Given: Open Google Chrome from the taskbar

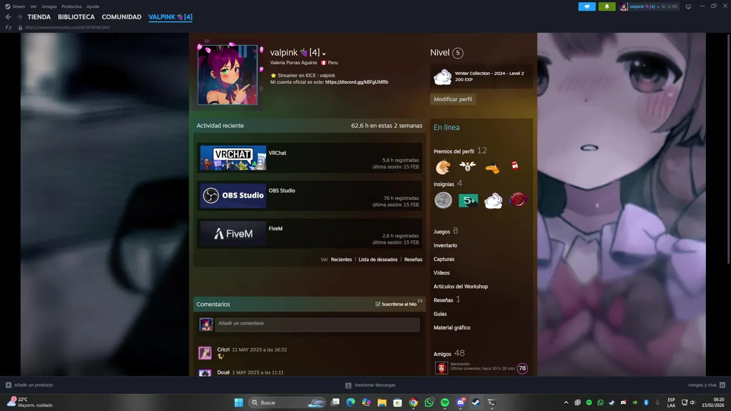Looking at the screenshot, I should [413, 402].
